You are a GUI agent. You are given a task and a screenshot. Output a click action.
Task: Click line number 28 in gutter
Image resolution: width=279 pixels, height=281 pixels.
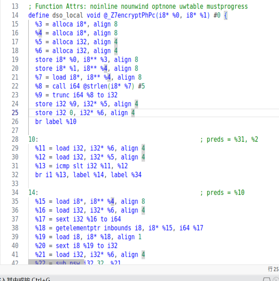point(15,139)
